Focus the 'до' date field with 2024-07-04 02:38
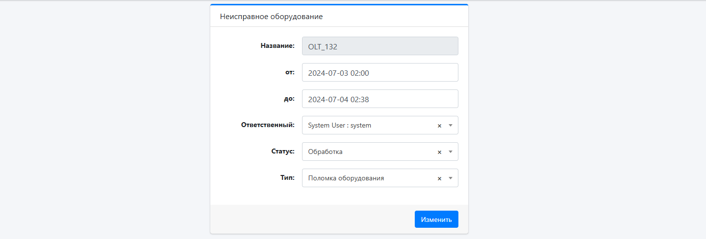Image resolution: width=706 pixels, height=239 pixels. tap(380, 99)
